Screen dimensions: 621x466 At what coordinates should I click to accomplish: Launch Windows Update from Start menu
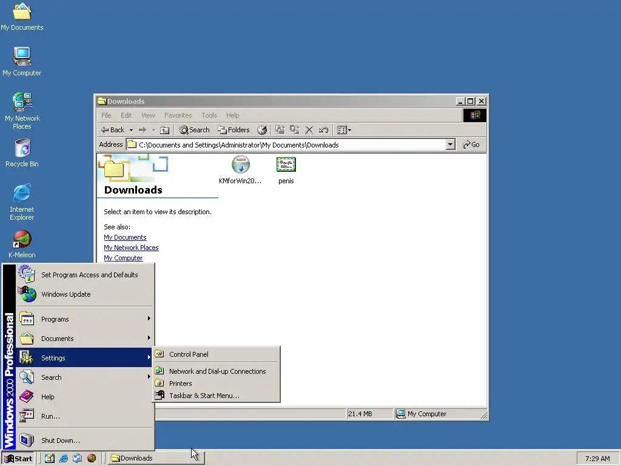pyautogui.click(x=84, y=294)
